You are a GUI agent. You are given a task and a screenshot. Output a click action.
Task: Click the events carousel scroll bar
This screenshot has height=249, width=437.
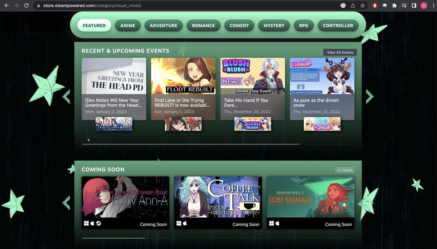coord(191,144)
